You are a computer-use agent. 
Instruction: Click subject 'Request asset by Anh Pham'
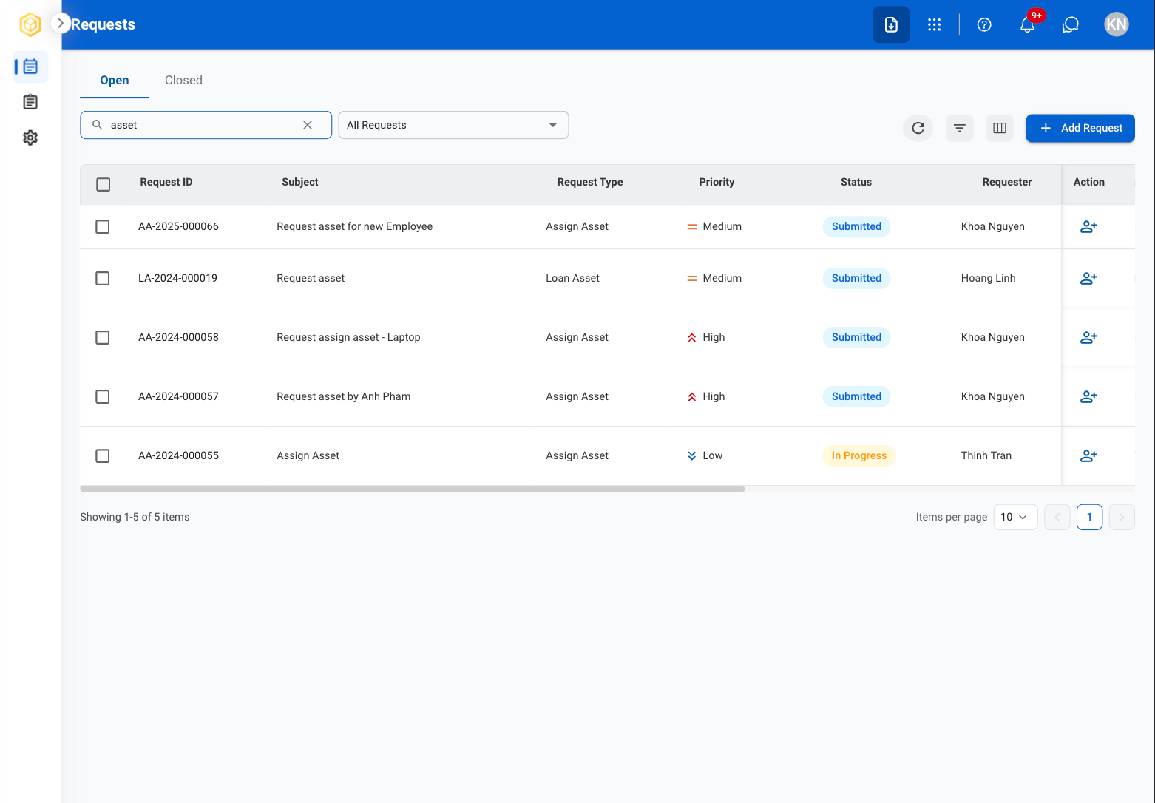click(344, 396)
